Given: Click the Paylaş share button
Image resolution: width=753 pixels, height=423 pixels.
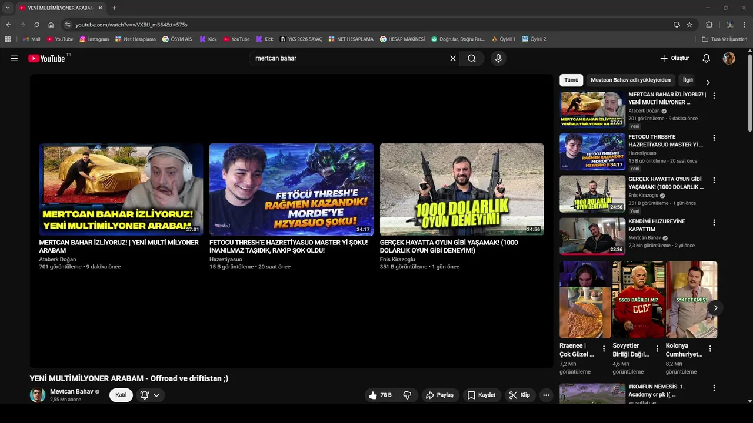Looking at the screenshot, I should [x=440, y=395].
